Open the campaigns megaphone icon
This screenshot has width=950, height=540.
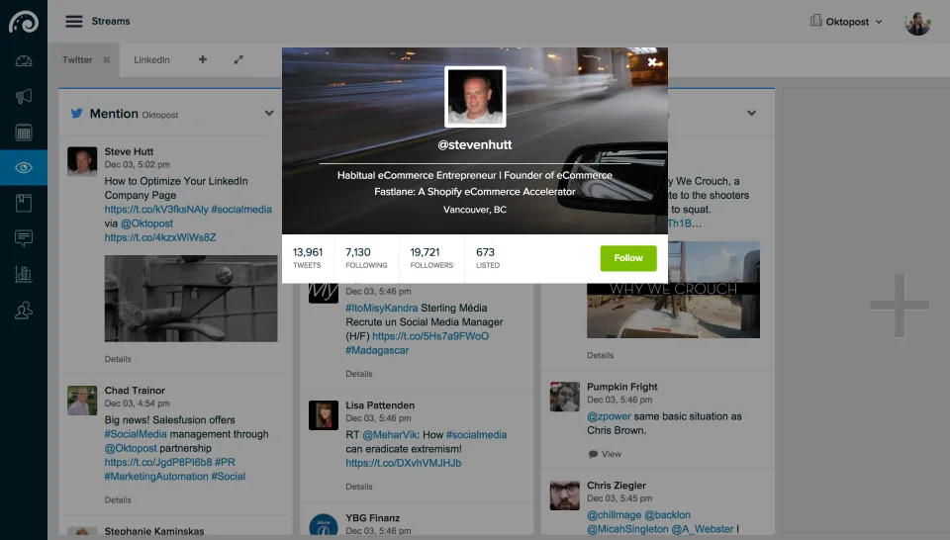pos(24,97)
